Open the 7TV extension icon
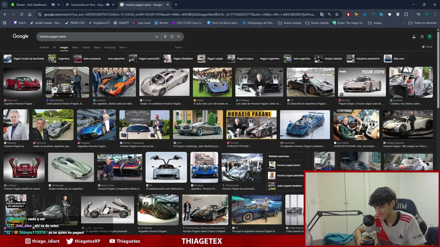 pyautogui.click(x=381, y=14)
